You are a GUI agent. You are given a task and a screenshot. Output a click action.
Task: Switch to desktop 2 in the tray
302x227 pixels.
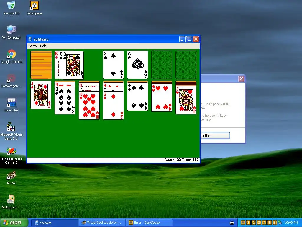pos(254,223)
